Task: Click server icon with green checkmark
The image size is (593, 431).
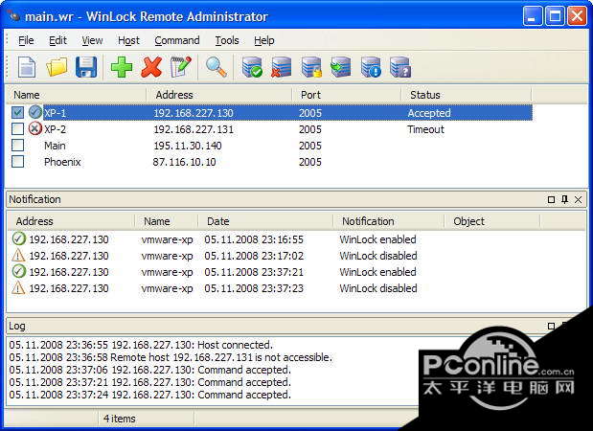Action: click(x=252, y=67)
